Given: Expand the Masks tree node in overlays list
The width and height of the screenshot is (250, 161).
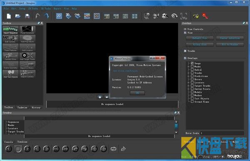Looking at the screenshot, I should (188, 66).
